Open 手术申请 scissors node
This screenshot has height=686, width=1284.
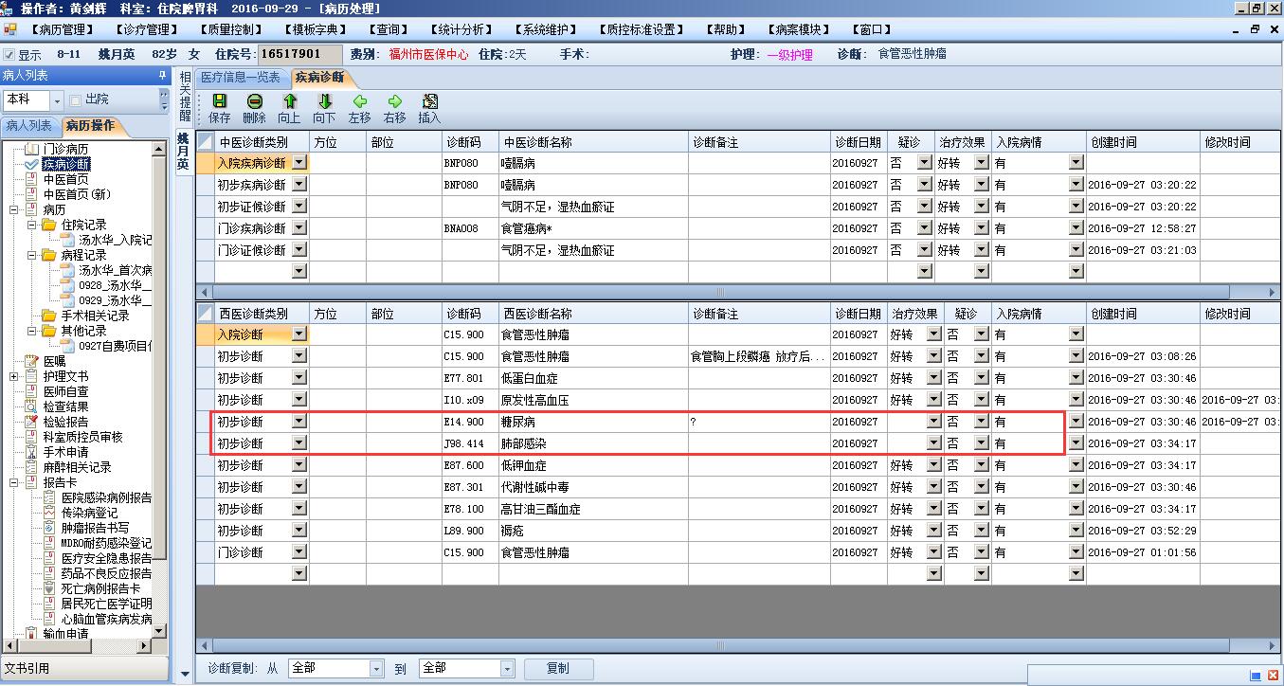(65, 452)
